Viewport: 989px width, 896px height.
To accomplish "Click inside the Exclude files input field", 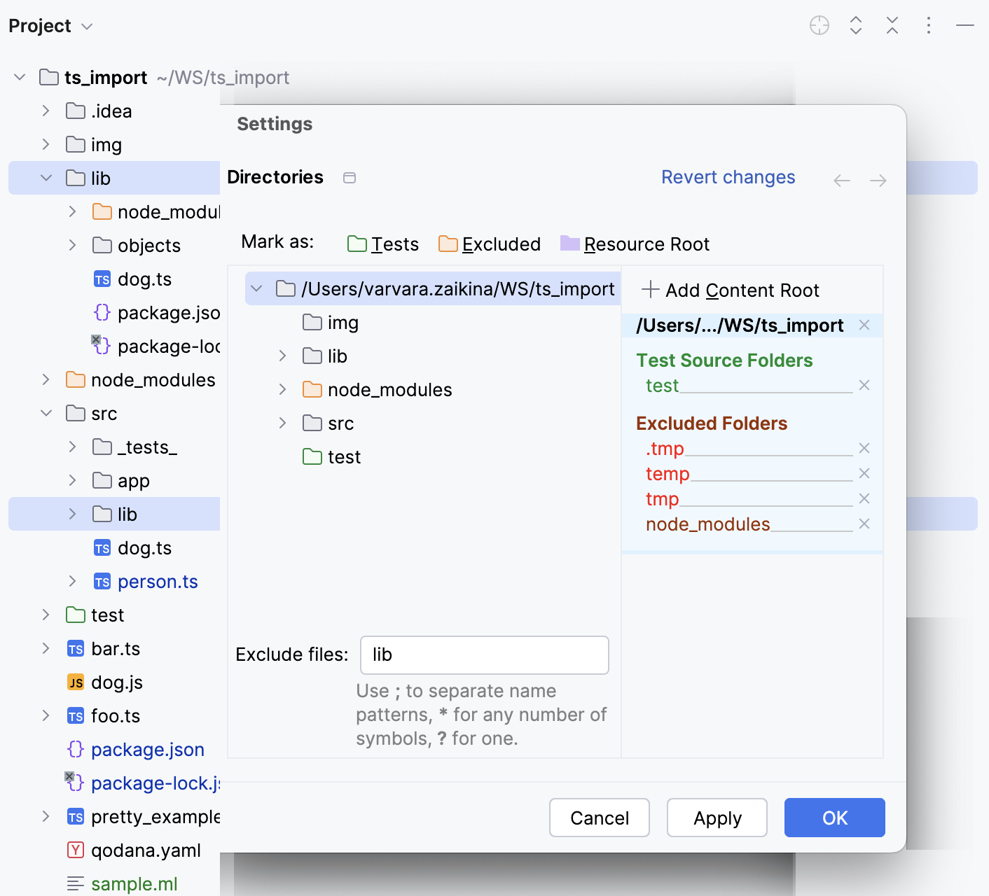I will [483, 654].
